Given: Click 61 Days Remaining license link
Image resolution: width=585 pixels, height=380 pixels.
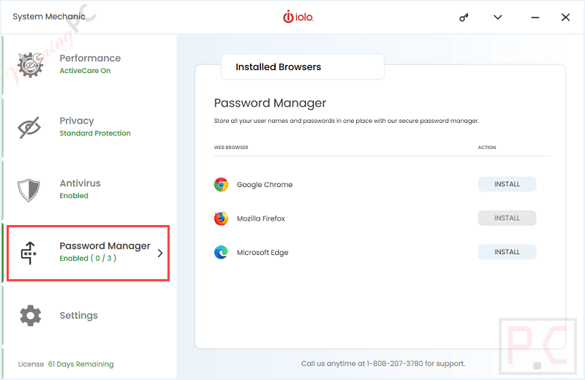Looking at the screenshot, I should tap(81, 364).
